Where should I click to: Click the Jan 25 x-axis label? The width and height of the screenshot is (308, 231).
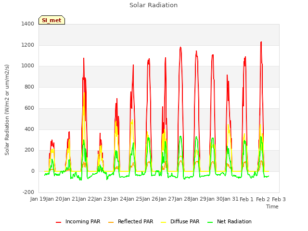pyautogui.click(x=134, y=199)
